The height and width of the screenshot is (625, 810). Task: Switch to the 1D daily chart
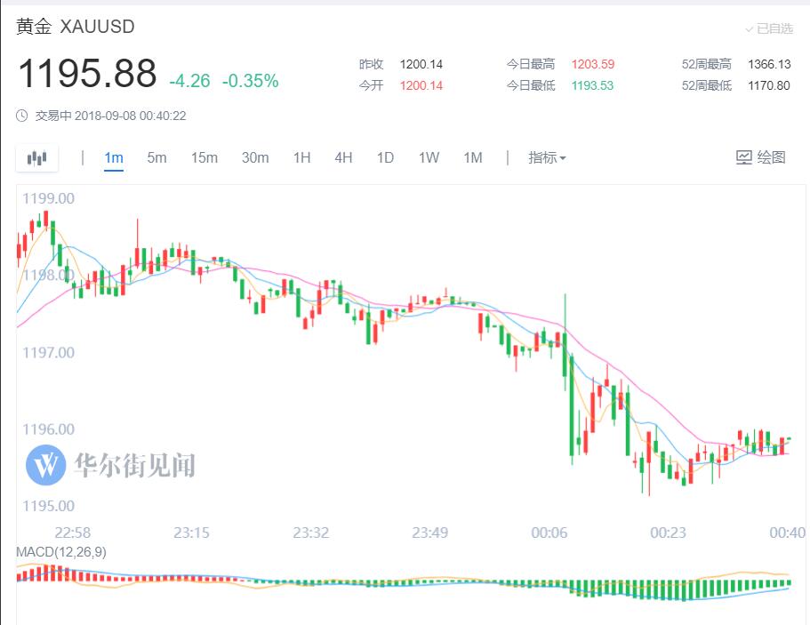385,157
